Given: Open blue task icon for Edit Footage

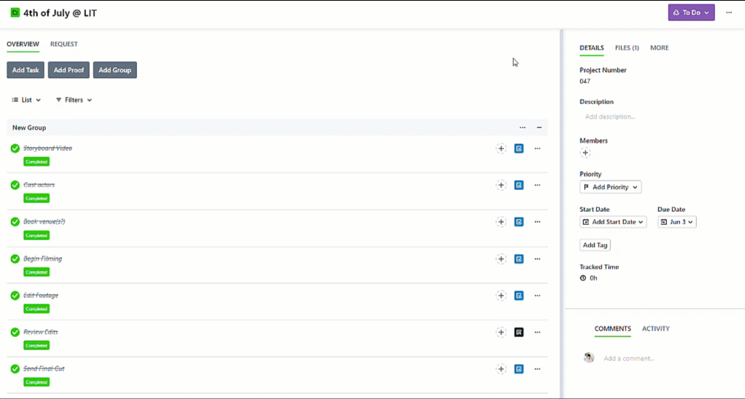Looking at the screenshot, I should click(519, 296).
